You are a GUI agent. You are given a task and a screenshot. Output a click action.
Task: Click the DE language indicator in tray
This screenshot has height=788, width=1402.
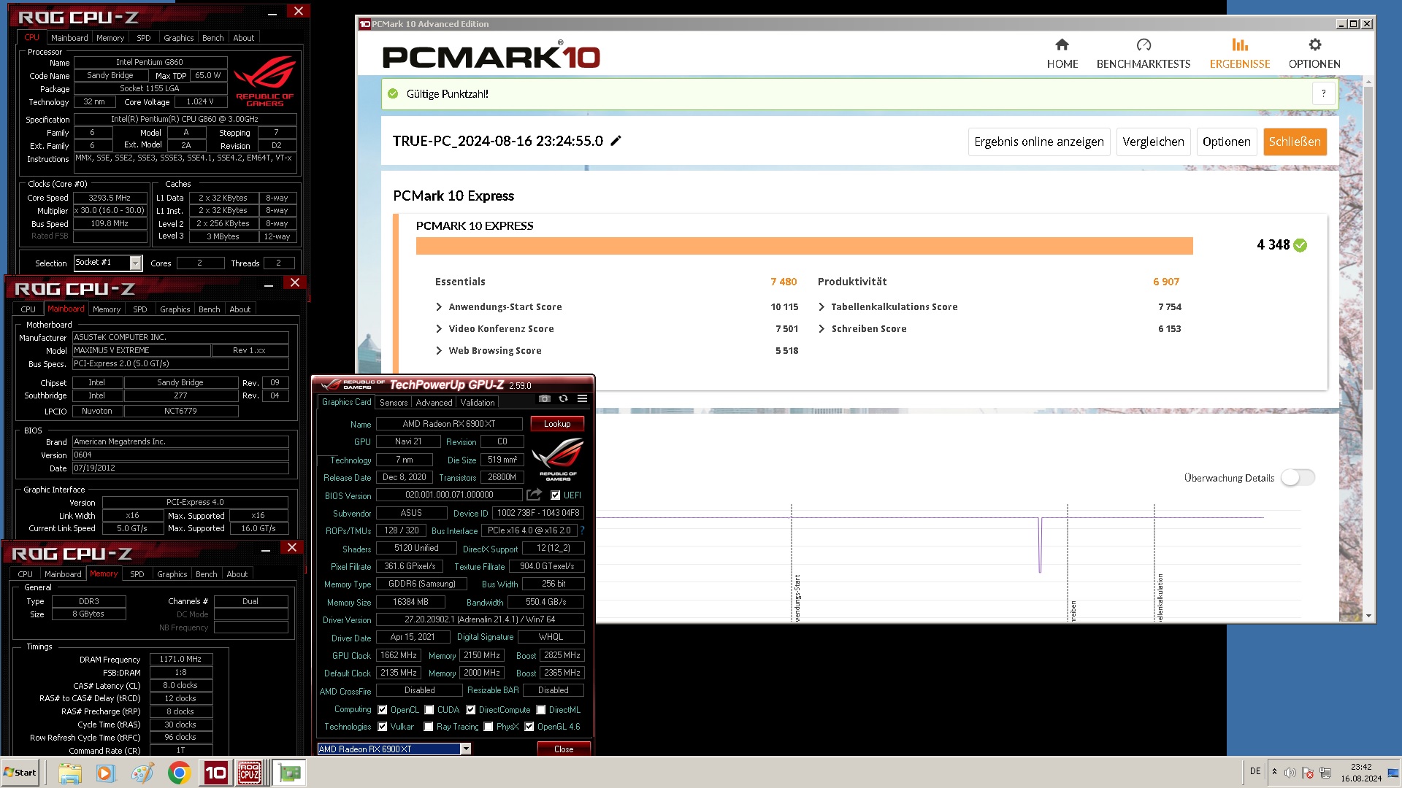click(x=1254, y=771)
